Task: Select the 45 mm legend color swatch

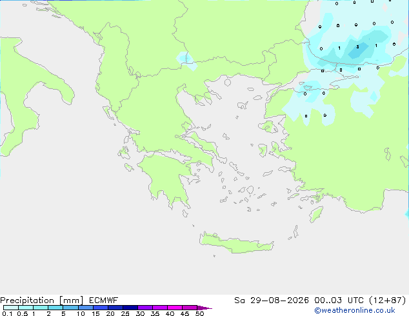Action: click(190, 308)
